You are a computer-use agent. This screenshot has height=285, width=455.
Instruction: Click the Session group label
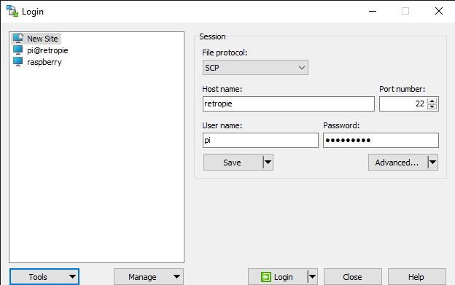click(x=212, y=36)
